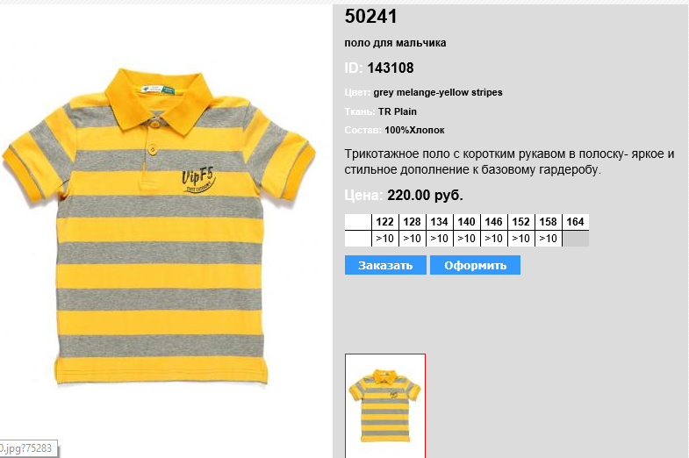Open the large yellow striped polo photo
This screenshot has height=458, width=689.
pyautogui.click(x=159, y=226)
